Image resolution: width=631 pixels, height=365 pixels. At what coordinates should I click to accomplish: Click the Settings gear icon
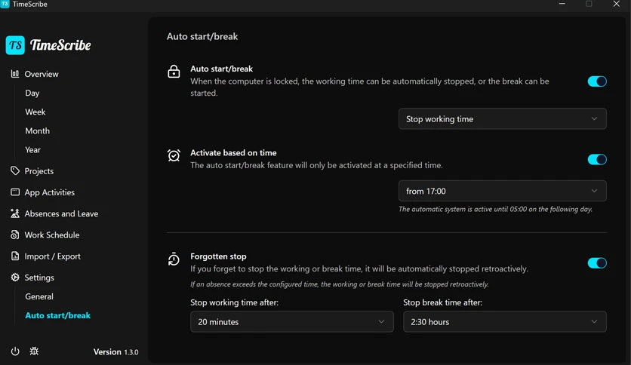(x=15, y=277)
